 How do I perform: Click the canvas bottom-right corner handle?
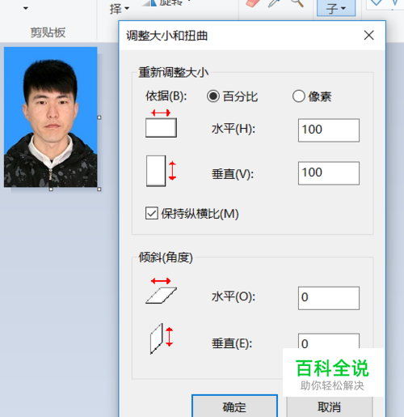pos(99,189)
